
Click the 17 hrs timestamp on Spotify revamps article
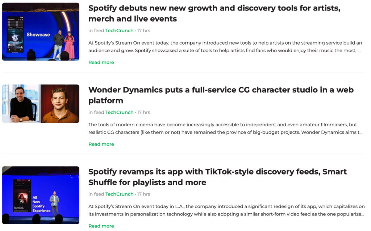[x=143, y=194]
